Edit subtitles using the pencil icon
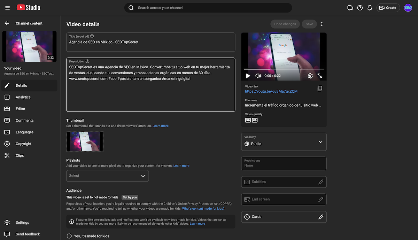 320,181
